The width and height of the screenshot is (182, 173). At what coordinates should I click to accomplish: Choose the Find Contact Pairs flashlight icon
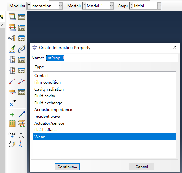point(12,49)
